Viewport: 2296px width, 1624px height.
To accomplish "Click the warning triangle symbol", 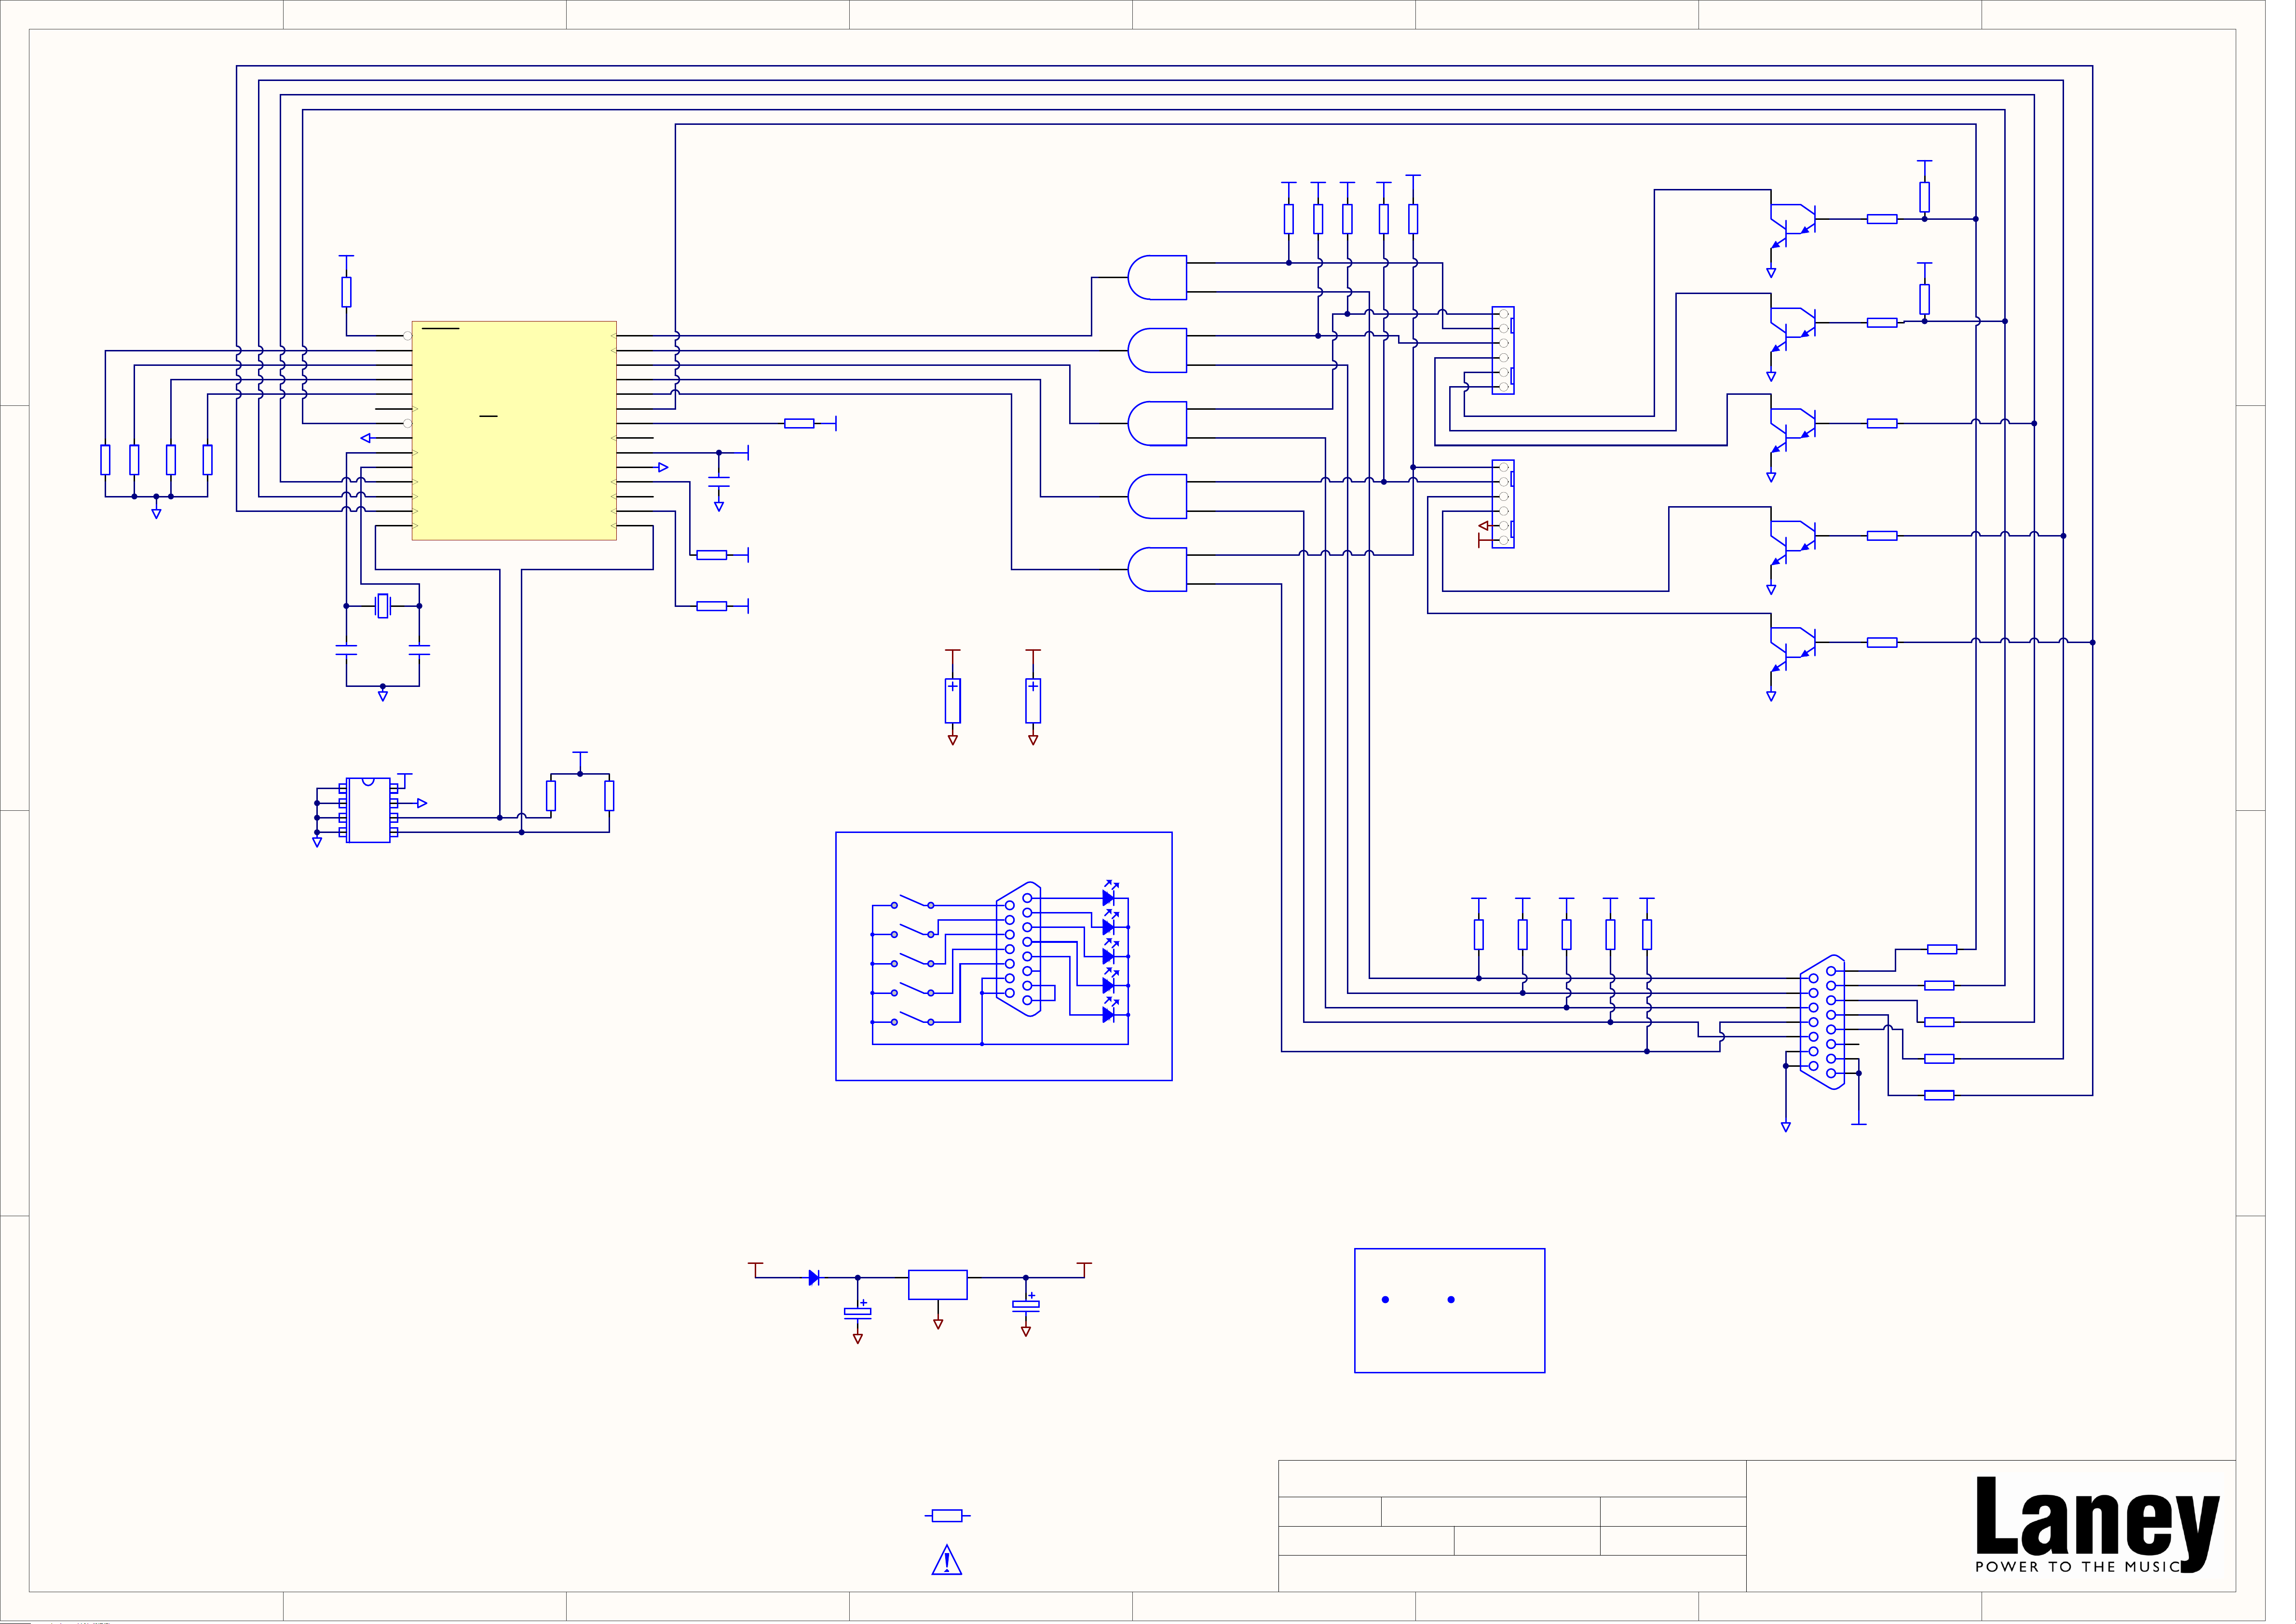I will click(946, 1560).
